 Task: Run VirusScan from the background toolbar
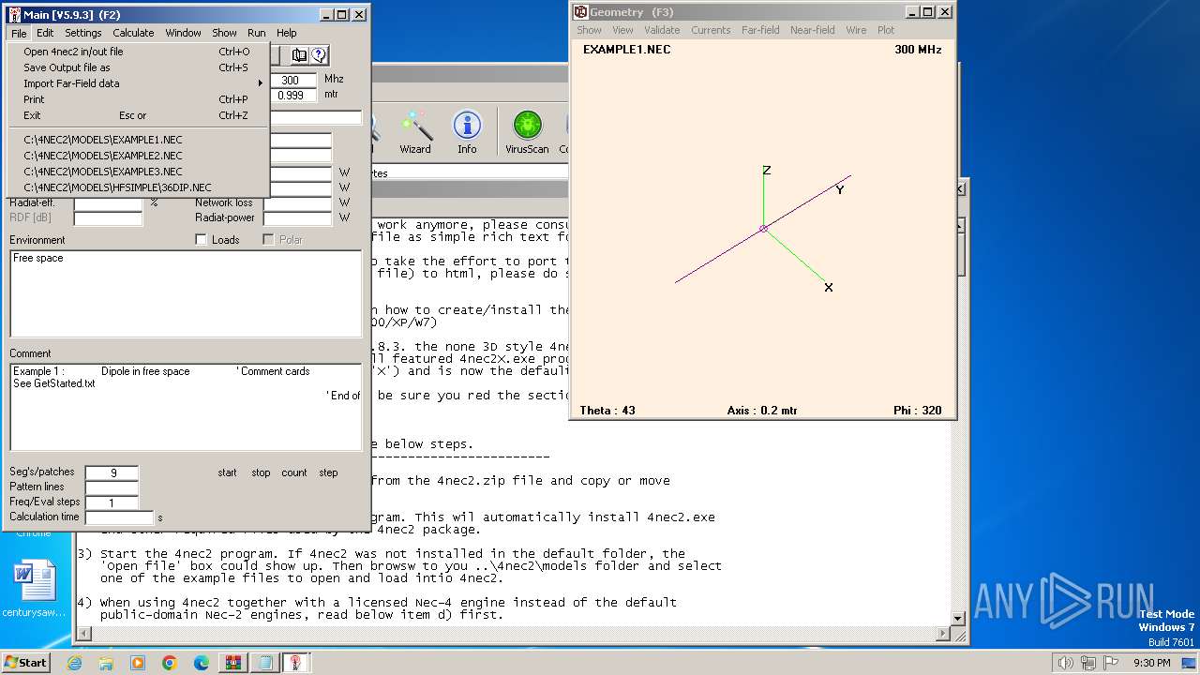coord(527,132)
